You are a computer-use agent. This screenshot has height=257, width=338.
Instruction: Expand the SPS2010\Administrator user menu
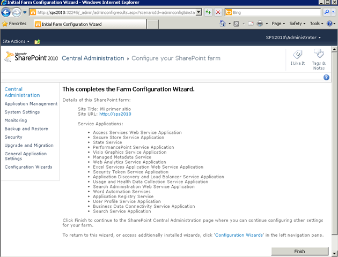(293, 37)
